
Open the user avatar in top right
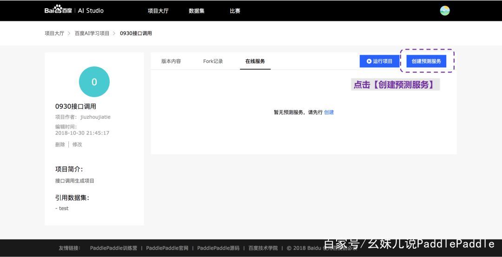pyautogui.click(x=445, y=11)
